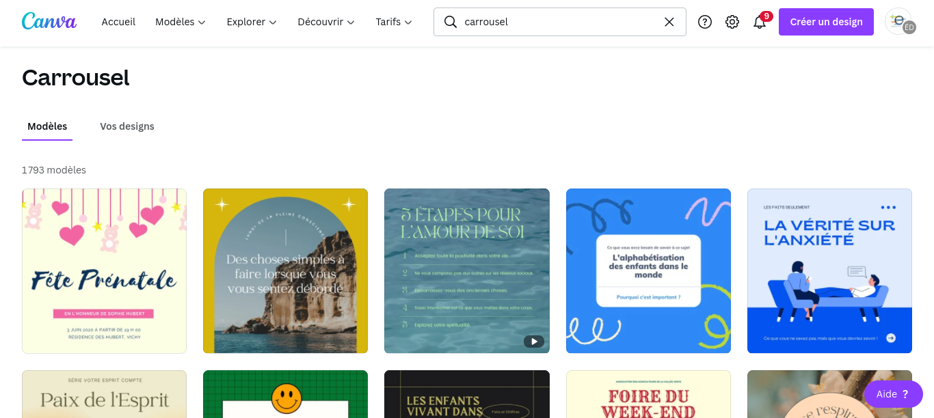Image resolution: width=934 pixels, height=418 pixels.
Task: Click the arrow icon on anxiety template
Action: 890,337
